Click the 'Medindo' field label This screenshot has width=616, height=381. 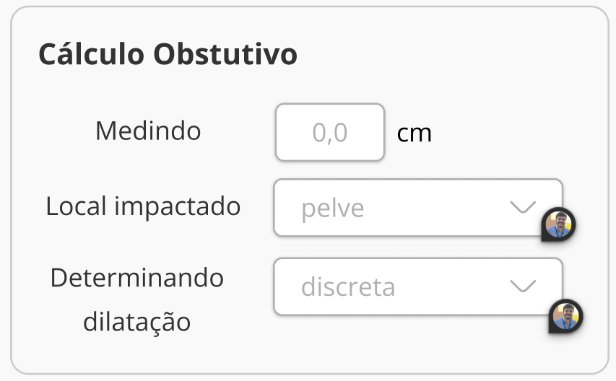click(148, 131)
